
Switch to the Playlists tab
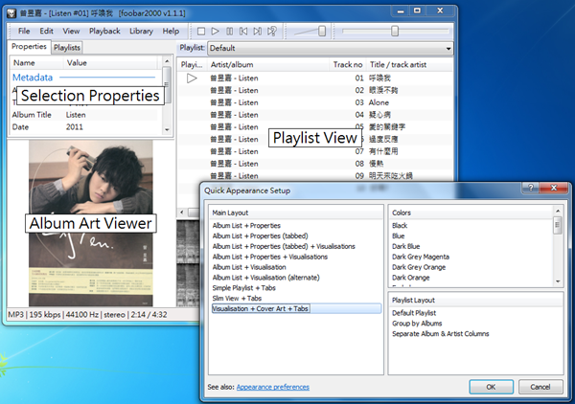[x=67, y=47]
